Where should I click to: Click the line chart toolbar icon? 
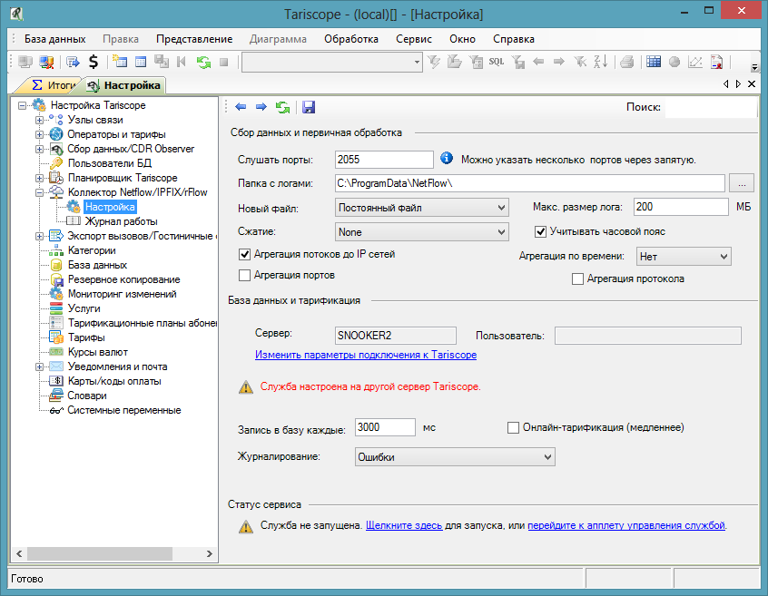click(695, 63)
